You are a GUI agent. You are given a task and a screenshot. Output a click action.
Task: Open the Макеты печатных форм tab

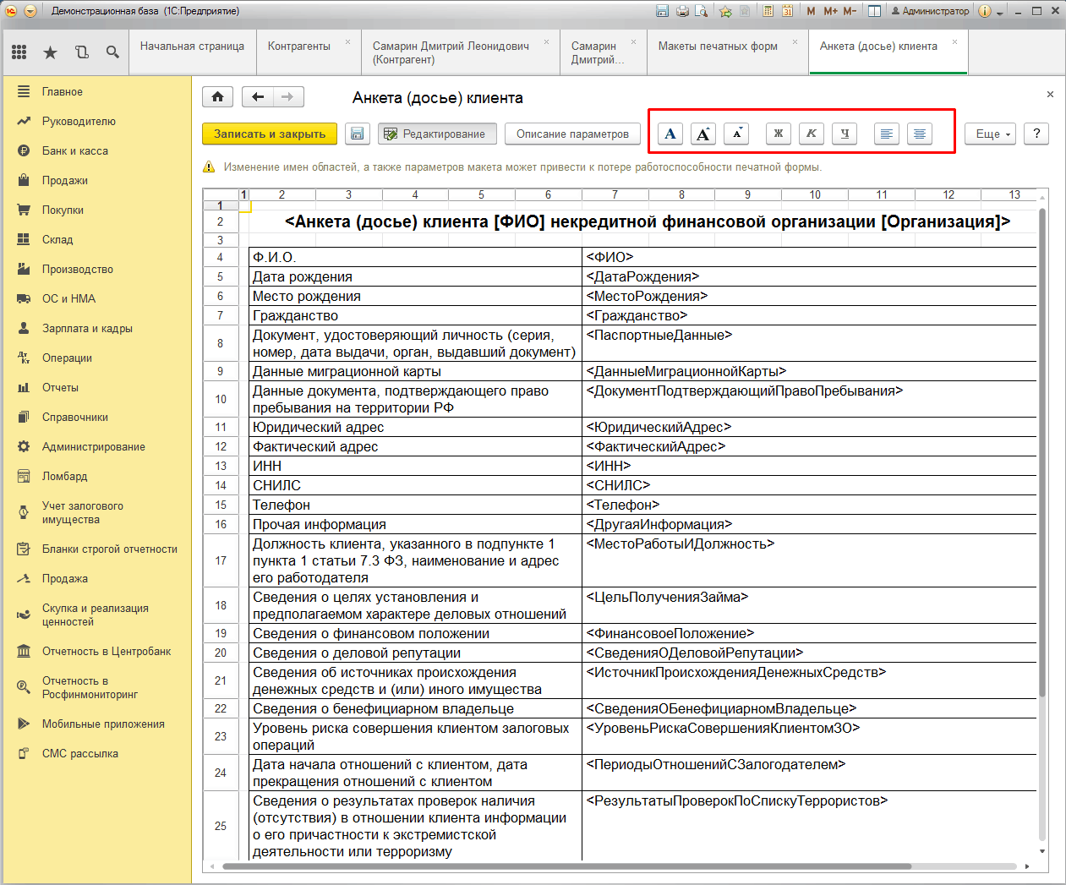[718, 46]
